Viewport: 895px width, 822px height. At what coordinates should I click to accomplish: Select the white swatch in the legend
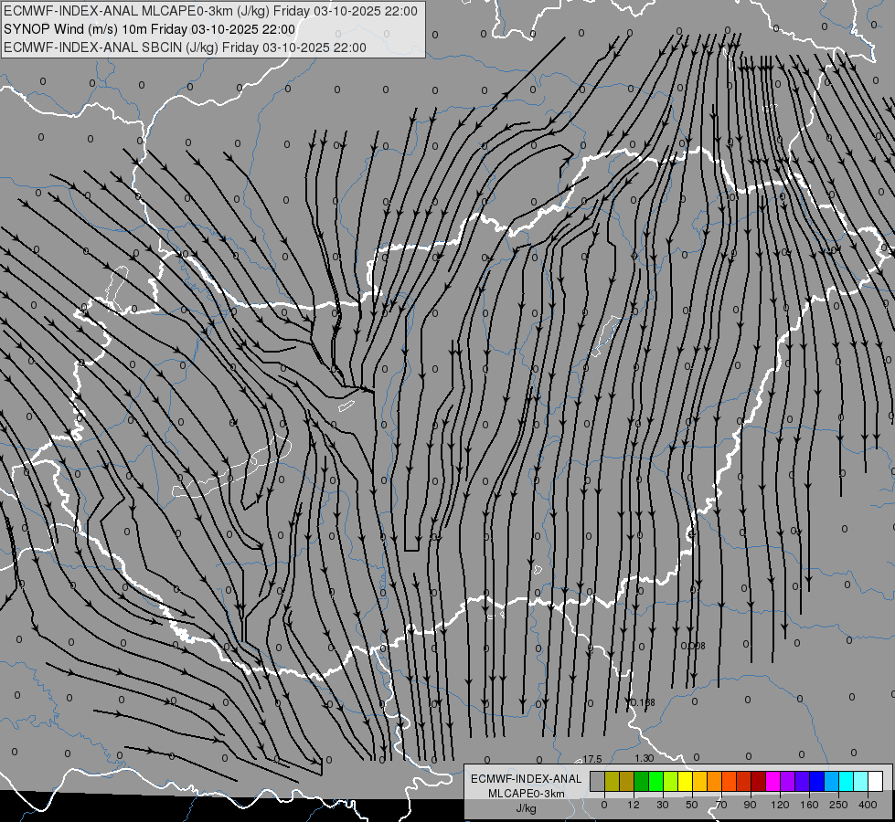click(x=875, y=782)
